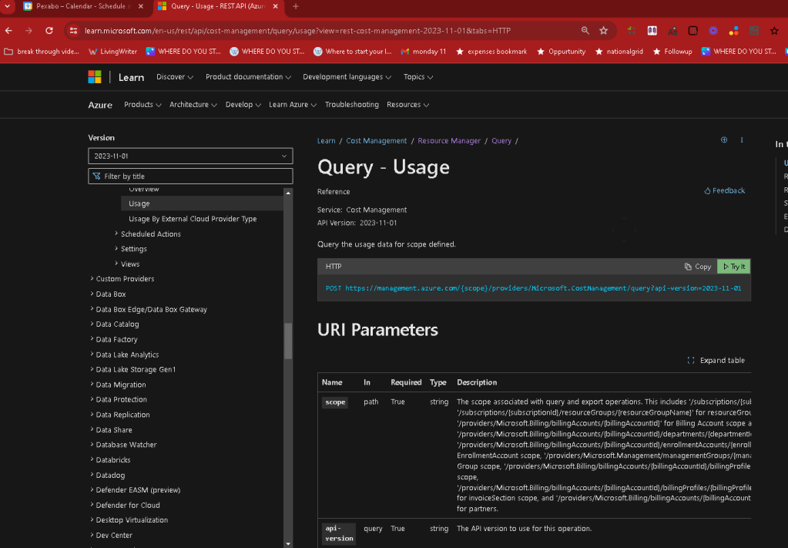This screenshot has width=788, height=548.
Task: Open 'Where to start your l...' bookmark
Action: click(352, 52)
